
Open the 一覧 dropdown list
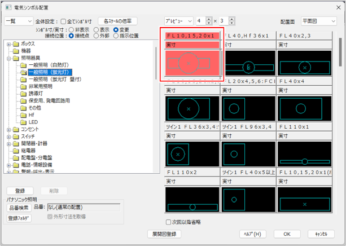click(x=18, y=21)
